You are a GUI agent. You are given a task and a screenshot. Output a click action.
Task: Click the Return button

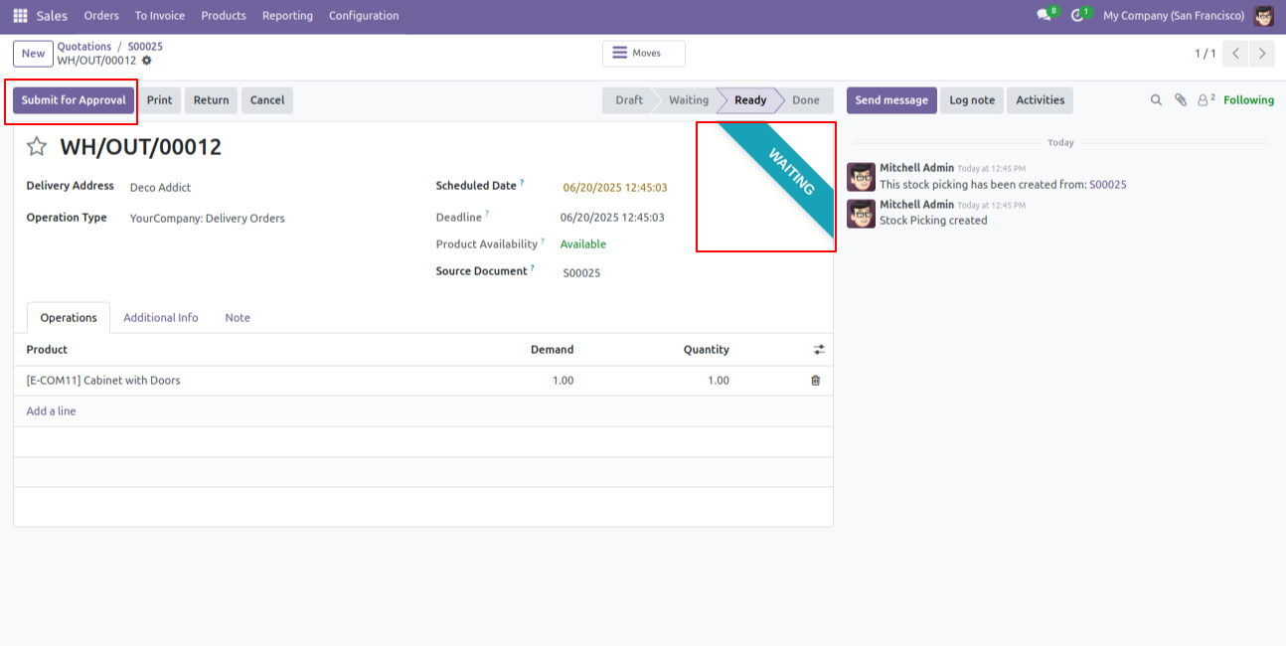pos(211,100)
